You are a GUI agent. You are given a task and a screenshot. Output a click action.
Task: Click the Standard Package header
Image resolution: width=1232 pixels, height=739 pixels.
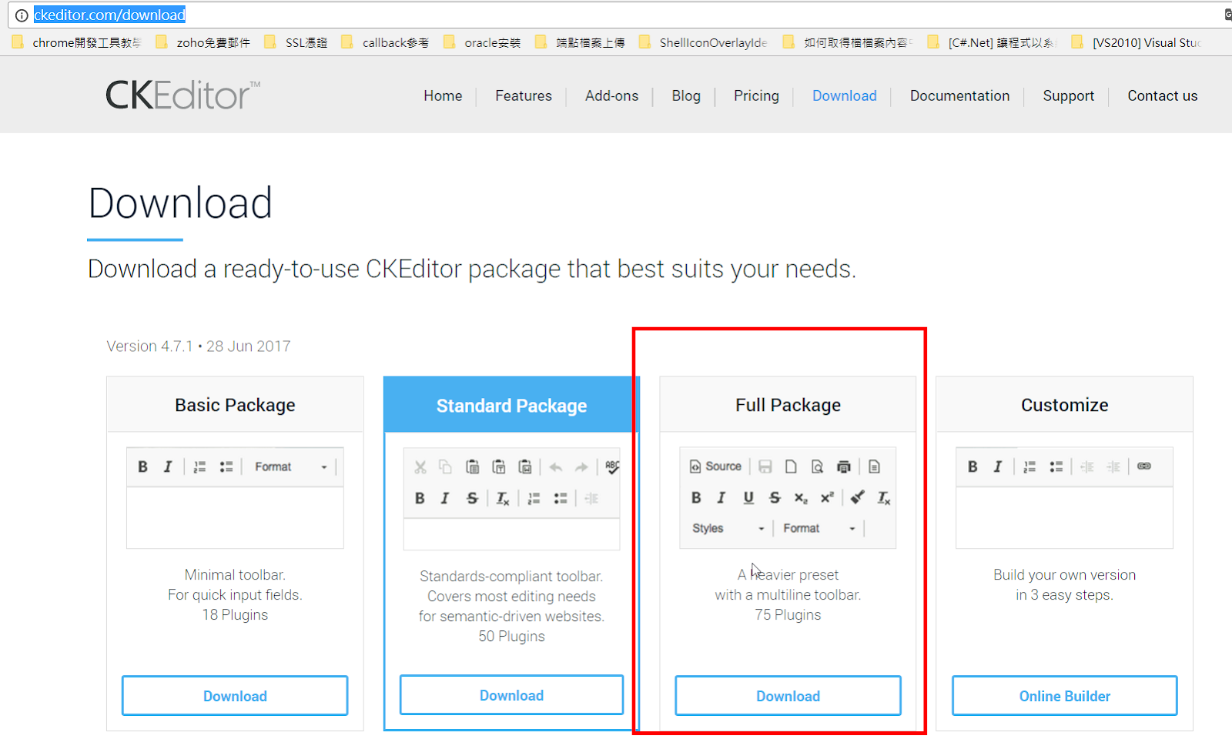(x=511, y=406)
